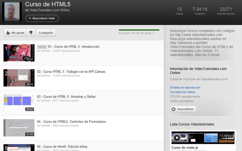This screenshot has width=242, height=151.
Task: Click the Información de VideoTutoriales.com Online heading
Action: click(x=198, y=71)
